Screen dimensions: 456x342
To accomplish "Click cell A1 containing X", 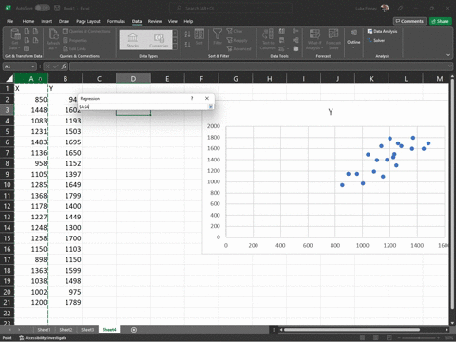I will tap(31, 88).
